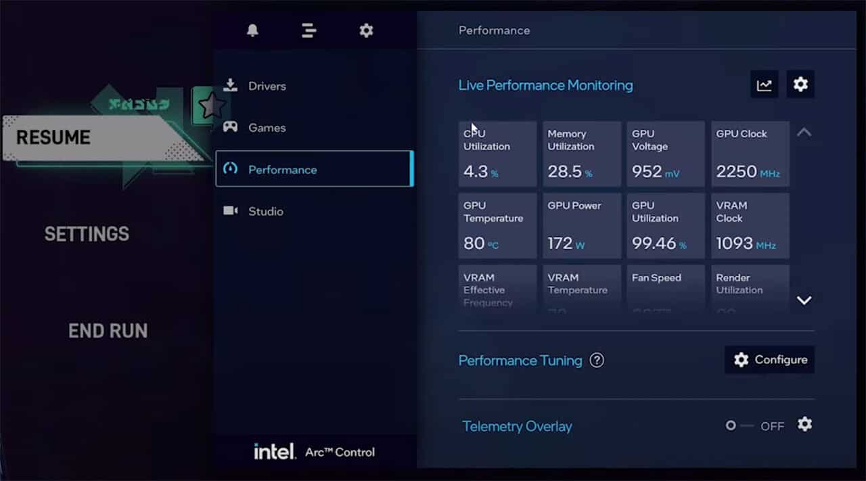866x481 pixels.
Task: Select the Performance sidebar item
Action: point(314,169)
